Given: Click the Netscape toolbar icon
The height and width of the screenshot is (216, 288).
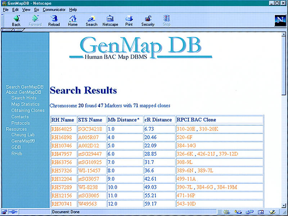Looking at the screenshot, I should pyautogui.click(x=110, y=21).
